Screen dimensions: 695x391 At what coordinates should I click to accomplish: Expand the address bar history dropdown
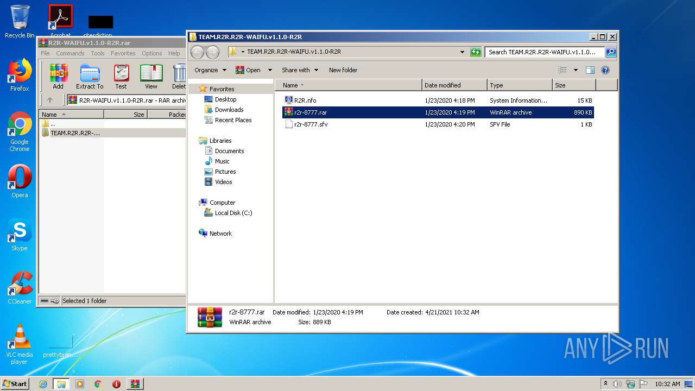pos(462,52)
